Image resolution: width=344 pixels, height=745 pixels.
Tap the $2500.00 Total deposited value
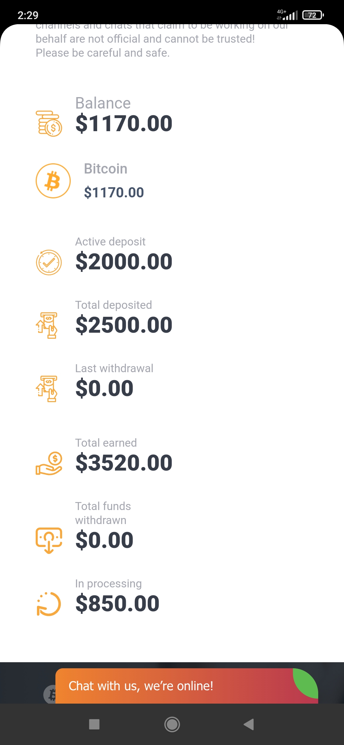click(124, 325)
